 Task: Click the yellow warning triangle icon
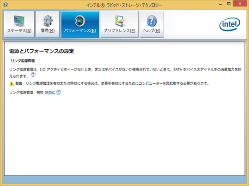point(12,83)
